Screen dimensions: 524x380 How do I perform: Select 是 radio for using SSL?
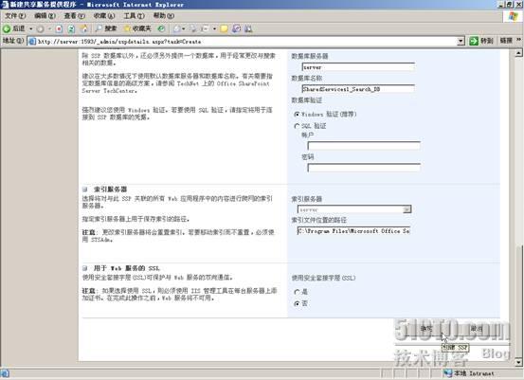(x=297, y=292)
